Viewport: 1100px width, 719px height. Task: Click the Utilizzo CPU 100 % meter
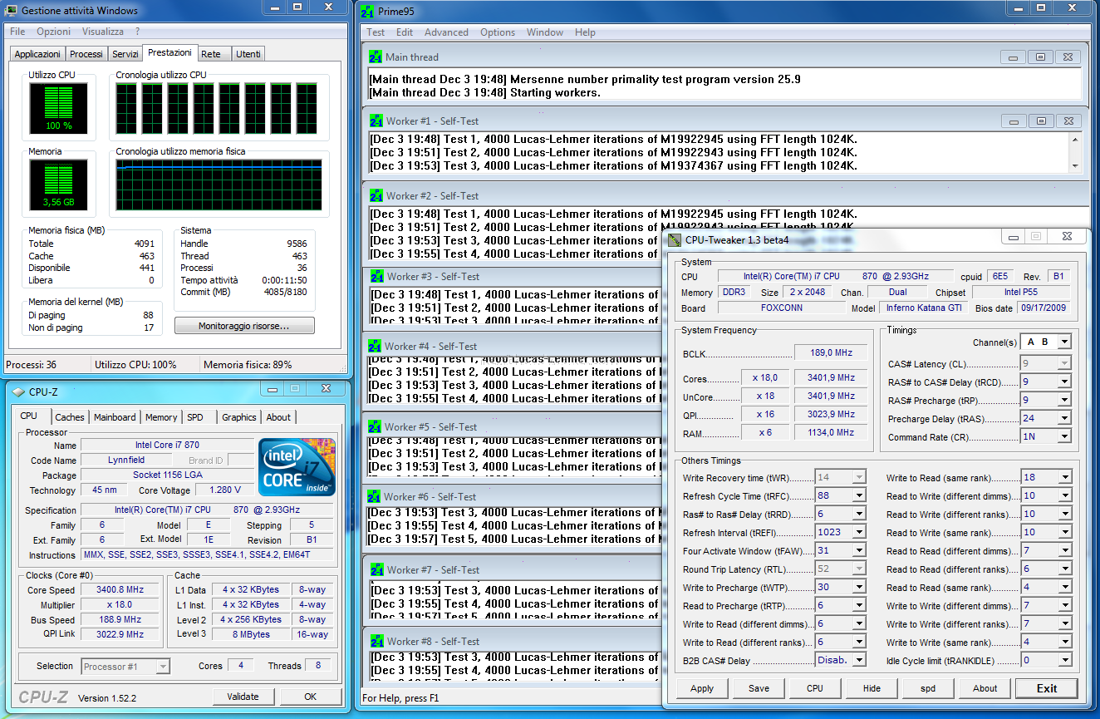pyautogui.click(x=58, y=108)
